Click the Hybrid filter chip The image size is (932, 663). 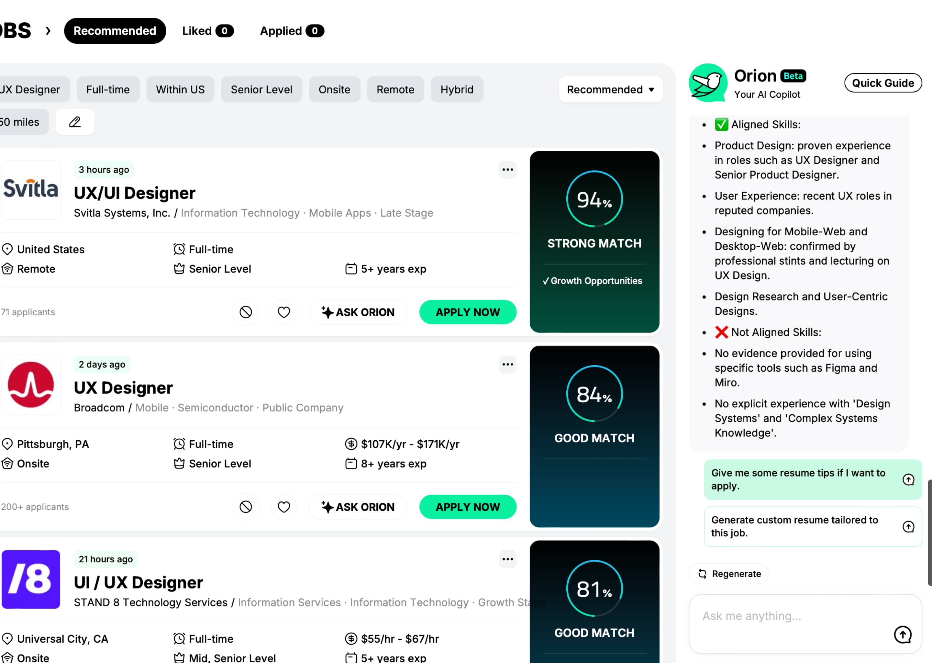tap(457, 89)
